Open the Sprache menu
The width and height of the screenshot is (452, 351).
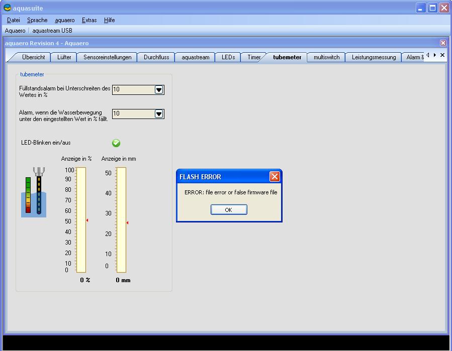(x=37, y=20)
